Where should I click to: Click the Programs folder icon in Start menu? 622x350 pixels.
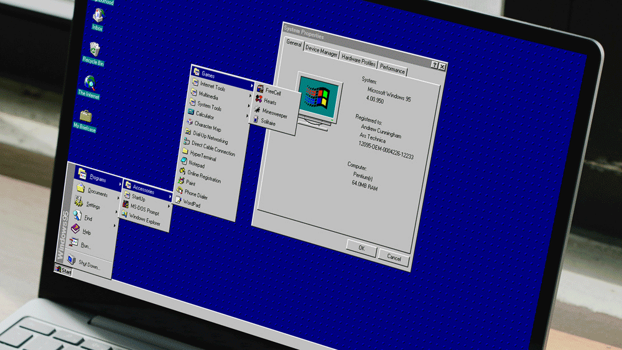click(x=82, y=173)
